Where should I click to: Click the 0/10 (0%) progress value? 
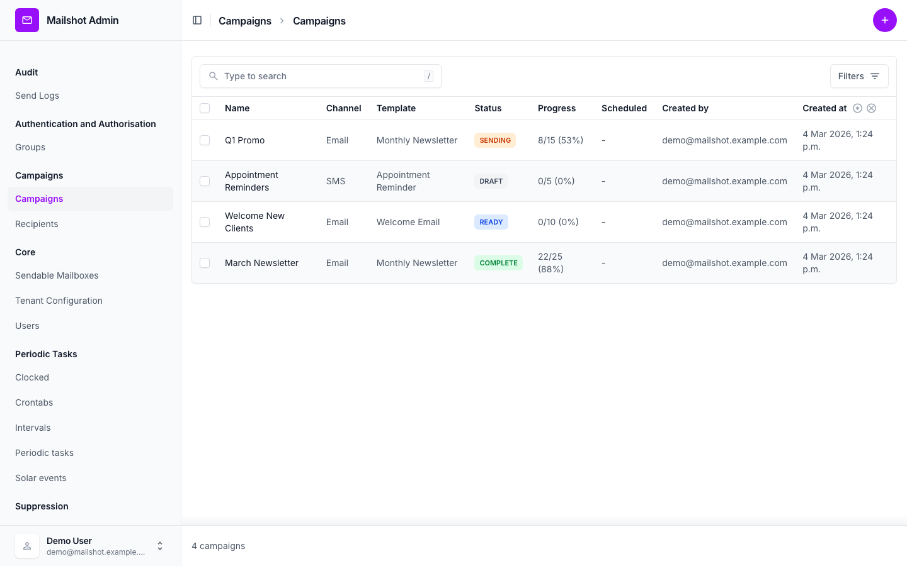coord(558,222)
